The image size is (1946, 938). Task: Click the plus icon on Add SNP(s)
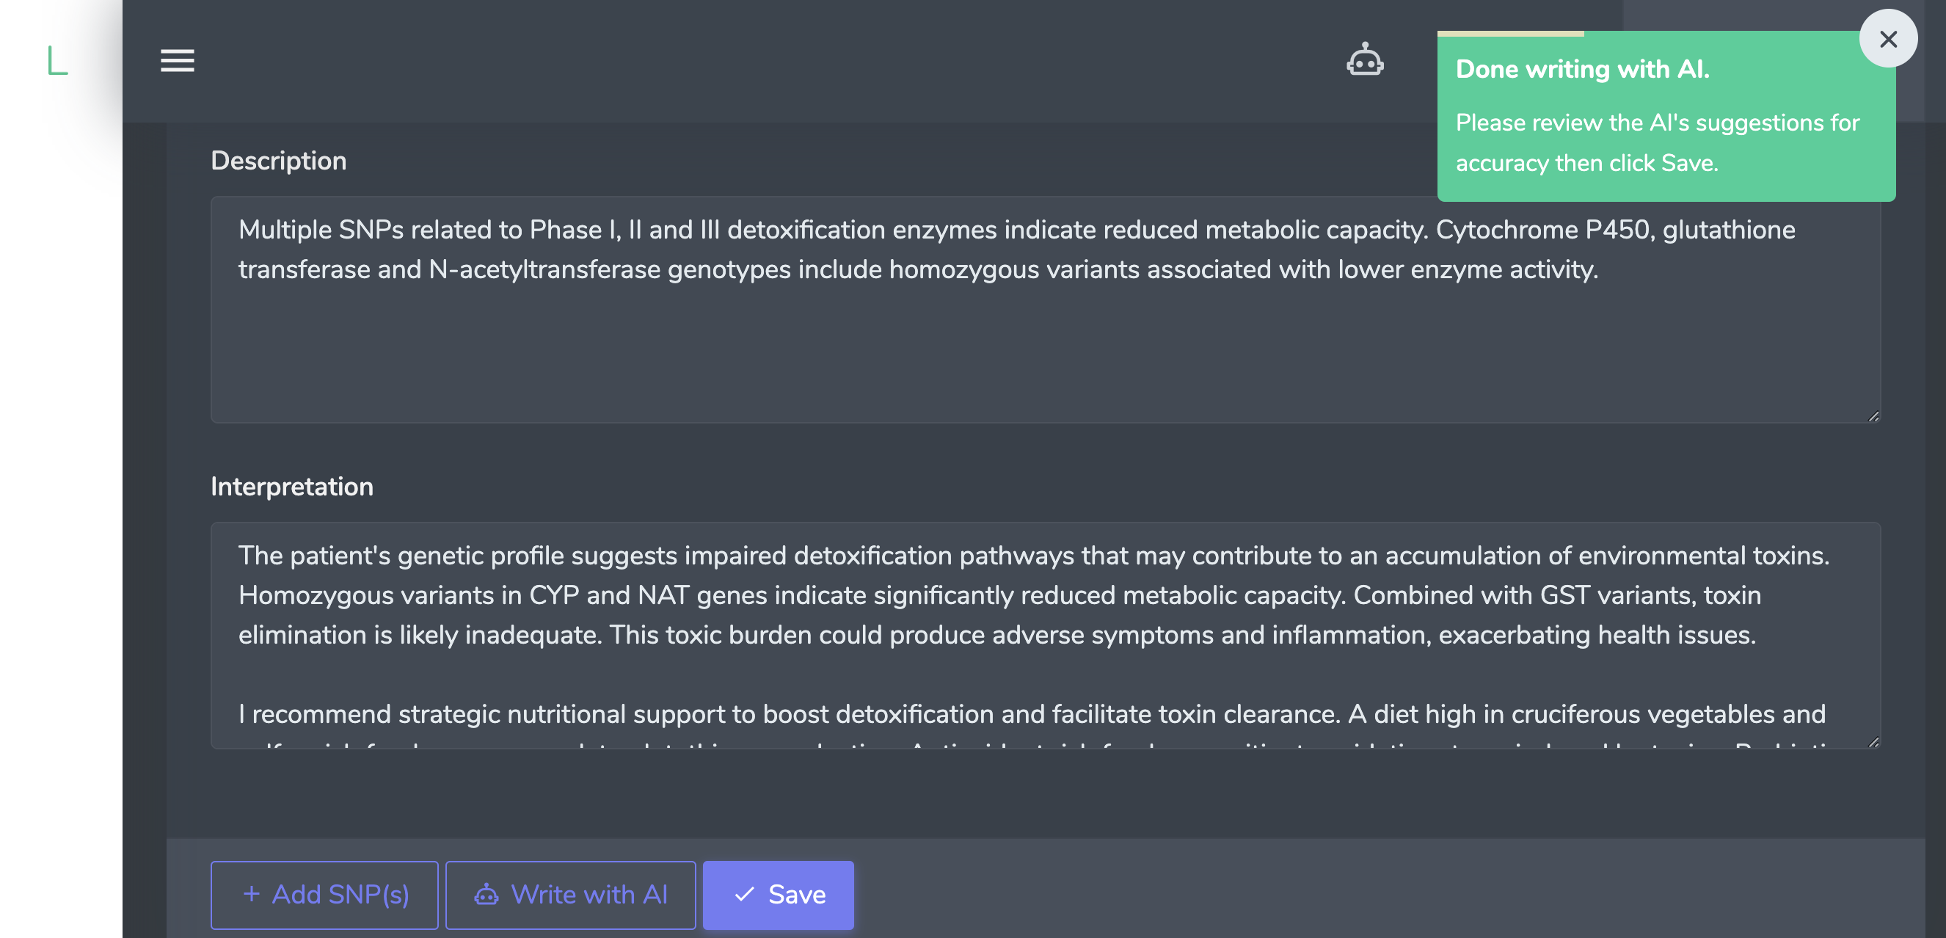point(252,894)
